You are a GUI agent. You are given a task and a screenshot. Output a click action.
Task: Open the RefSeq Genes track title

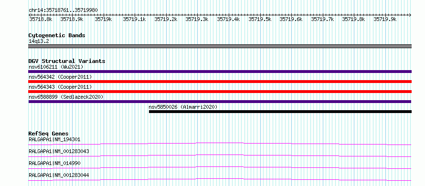49,134
